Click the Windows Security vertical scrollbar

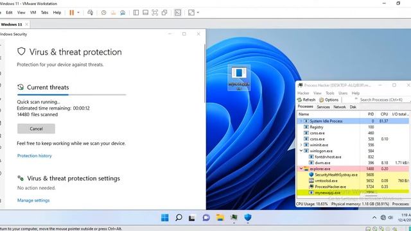click(x=205, y=73)
